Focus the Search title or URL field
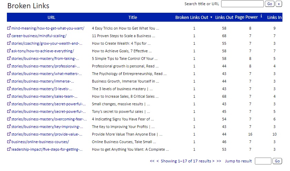Image resolution: width=290 pixels, height=171 pixels. (x=242, y=4)
